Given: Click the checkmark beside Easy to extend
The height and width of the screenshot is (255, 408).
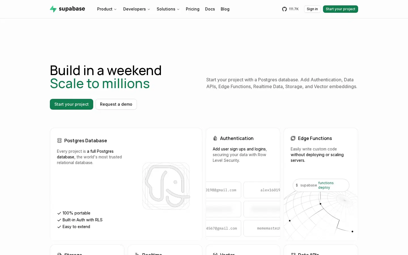Looking at the screenshot, I should 59,227.
